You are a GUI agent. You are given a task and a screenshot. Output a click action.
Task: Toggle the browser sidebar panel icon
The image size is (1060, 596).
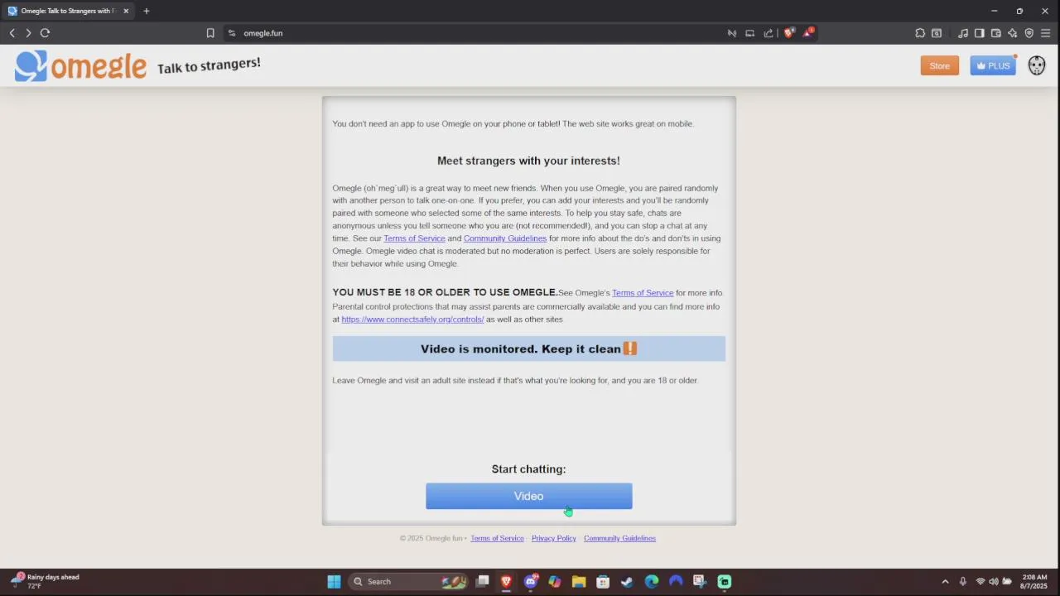980,33
